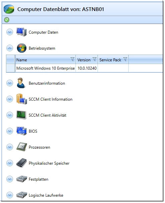Click the Computer Daten monitor icon
This screenshot has width=165, height=203.
pyautogui.click(x=21, y=32)
